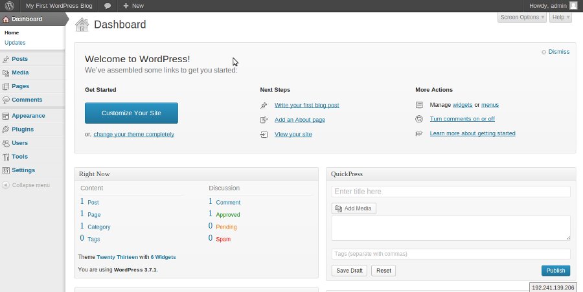Expand the Help dropdown tab
Viewport: 583px width, 292px height.
pyautogui.click(x=560, y=17)
